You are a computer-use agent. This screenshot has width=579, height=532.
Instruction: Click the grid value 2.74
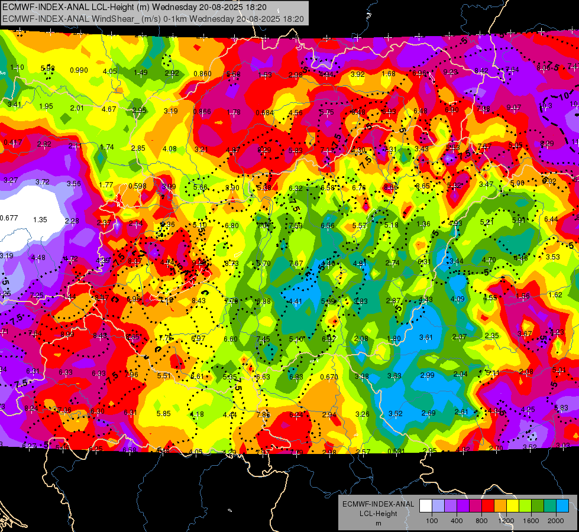tap(392, 262)
